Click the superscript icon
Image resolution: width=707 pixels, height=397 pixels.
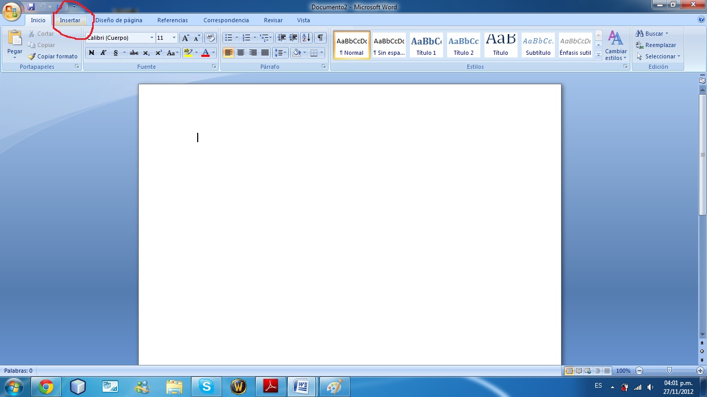pos(158,53)
